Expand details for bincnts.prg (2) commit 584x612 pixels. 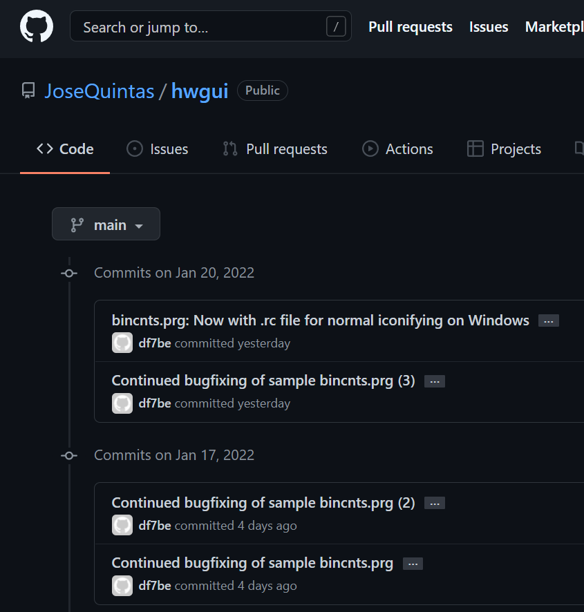pos(435,504)
